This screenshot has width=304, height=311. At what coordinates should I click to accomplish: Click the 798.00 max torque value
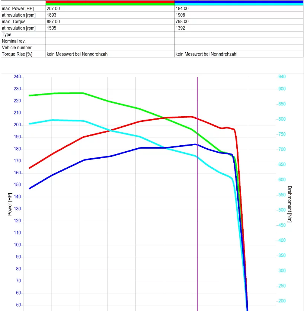click(182, 22)
